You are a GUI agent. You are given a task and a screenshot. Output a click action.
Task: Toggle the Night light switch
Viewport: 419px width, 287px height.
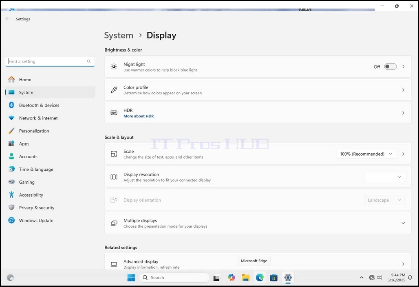coord(390,67)
